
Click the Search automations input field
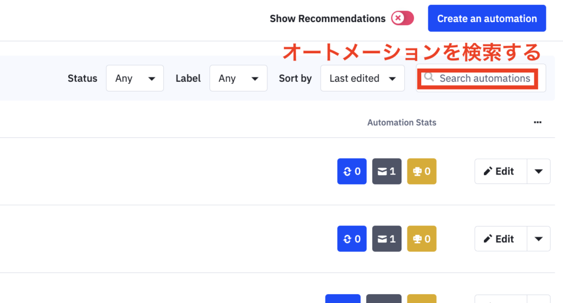pos(481,78)
